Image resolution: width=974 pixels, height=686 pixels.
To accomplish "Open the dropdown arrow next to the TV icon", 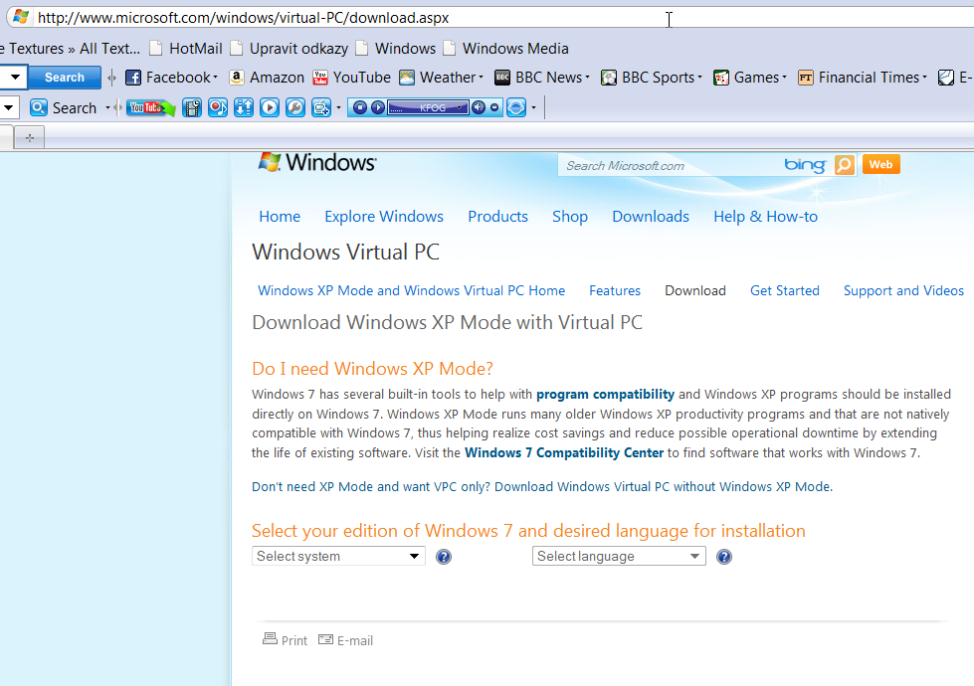I will 338,108.
